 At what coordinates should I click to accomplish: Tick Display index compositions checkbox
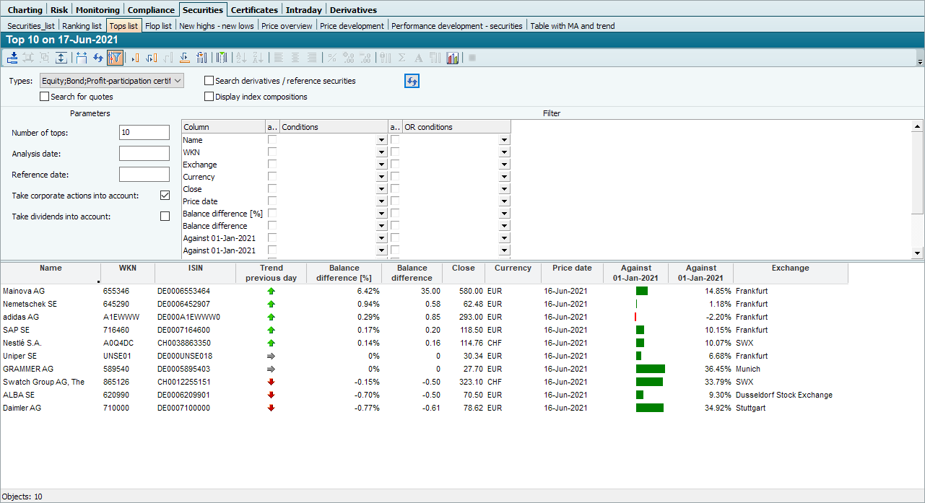coord(209,97)
